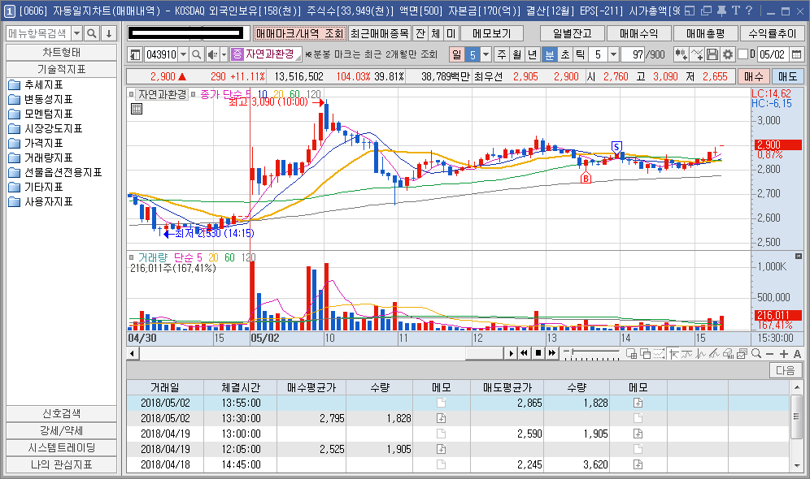Select the 분 minute period button

click(x=550, y=54)
